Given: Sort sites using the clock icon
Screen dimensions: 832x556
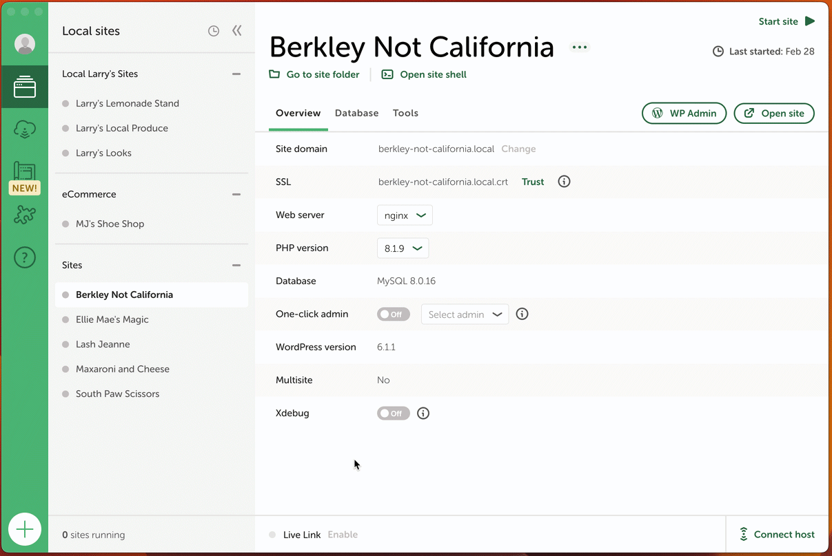Looking at the screenshot, I should (x=214, y=31).
